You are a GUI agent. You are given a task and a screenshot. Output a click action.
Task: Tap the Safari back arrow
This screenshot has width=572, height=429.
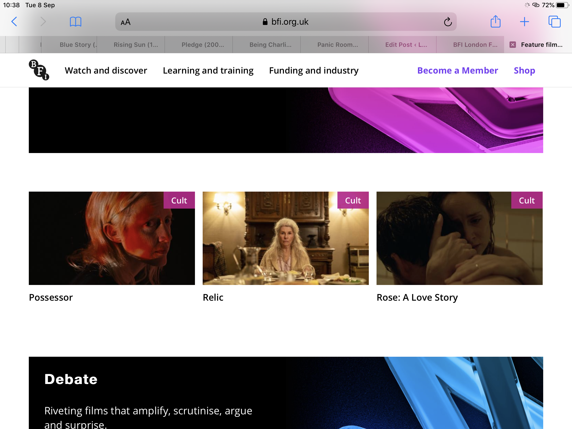(14, 22)
